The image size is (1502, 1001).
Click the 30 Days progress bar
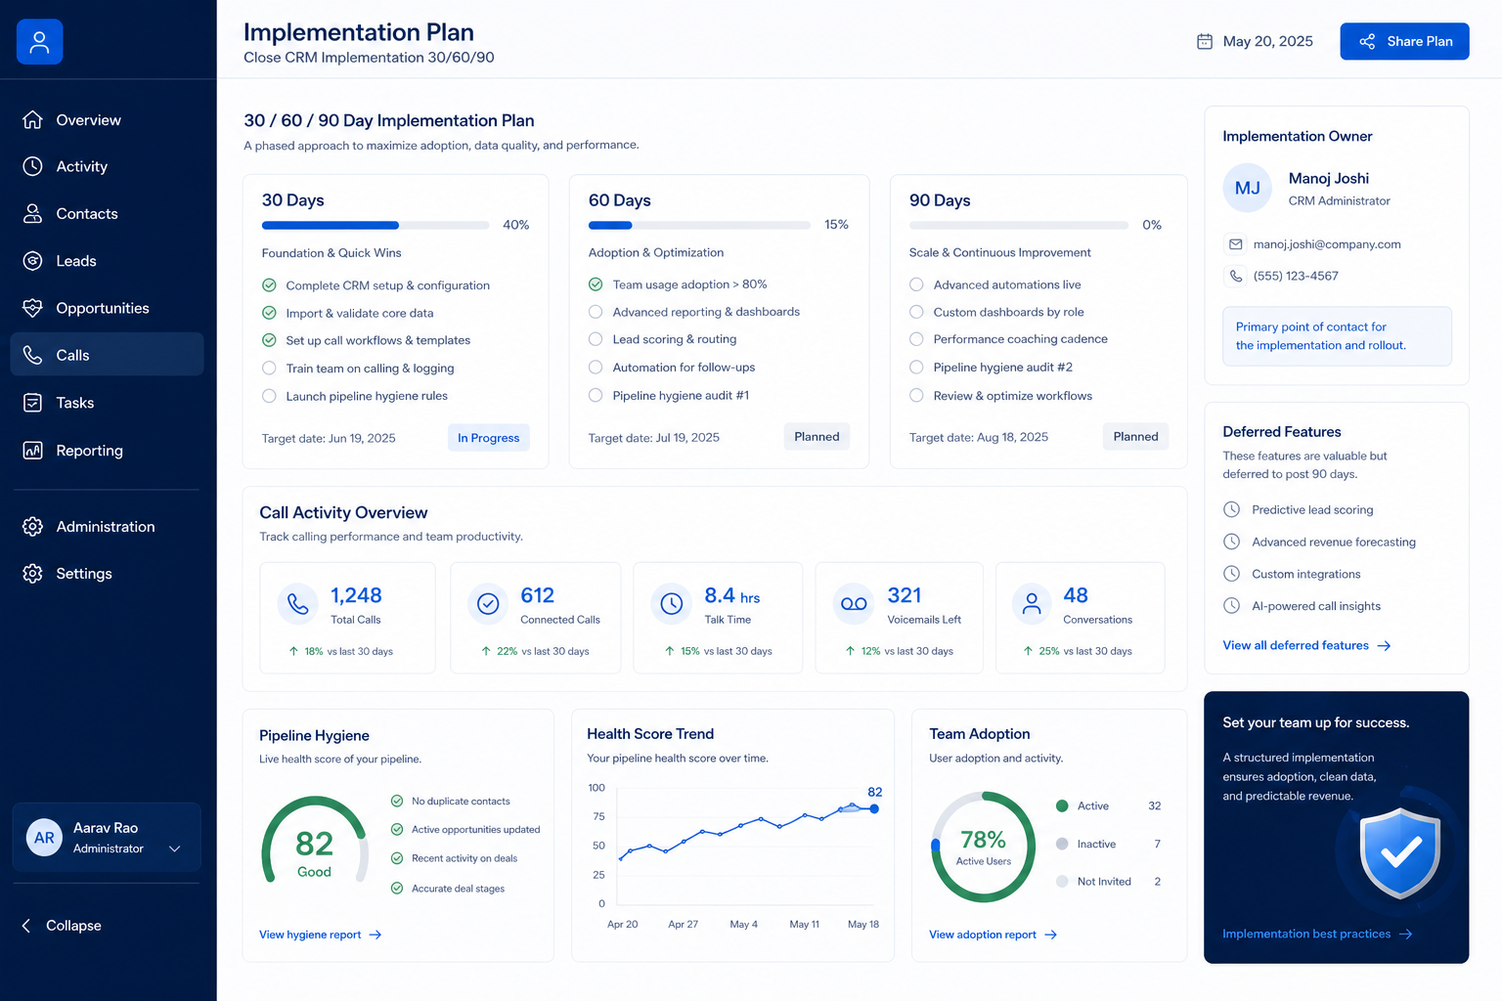pos(375,225)
